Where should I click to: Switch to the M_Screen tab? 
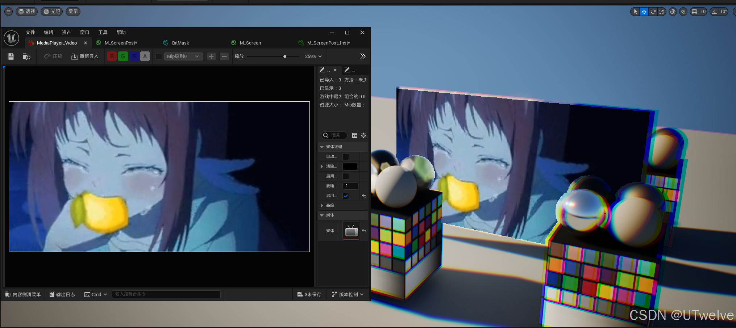point(250,43)
